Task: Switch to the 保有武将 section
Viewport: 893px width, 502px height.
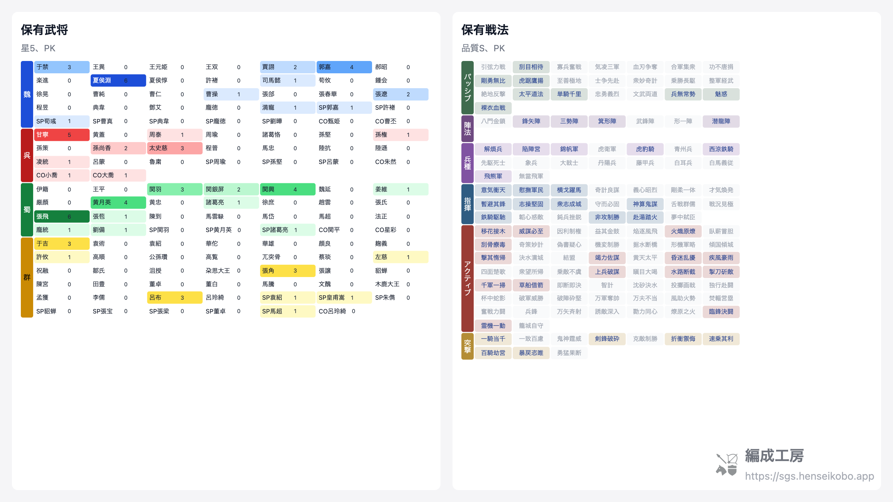Action: tap(44, 30)
